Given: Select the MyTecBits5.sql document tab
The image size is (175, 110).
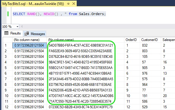Looking at the screenshot, I should tap(39, 4).
